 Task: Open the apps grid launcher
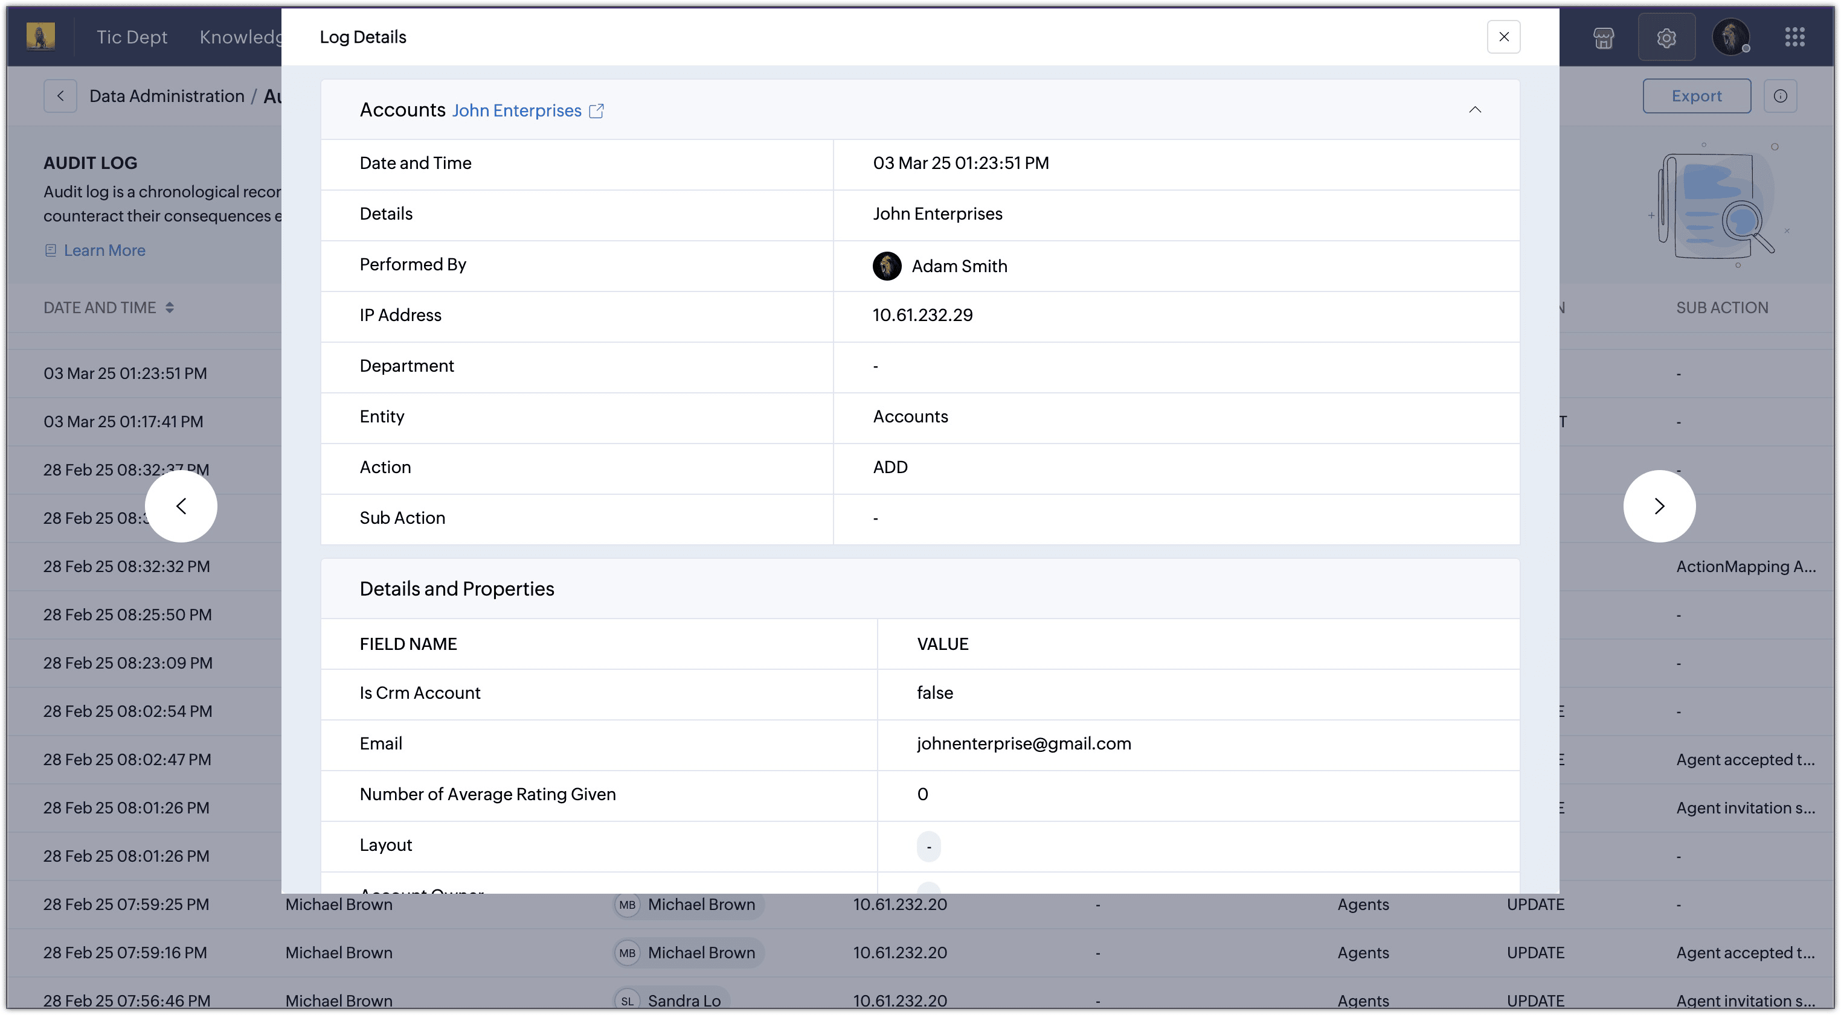coord(1794,37)
